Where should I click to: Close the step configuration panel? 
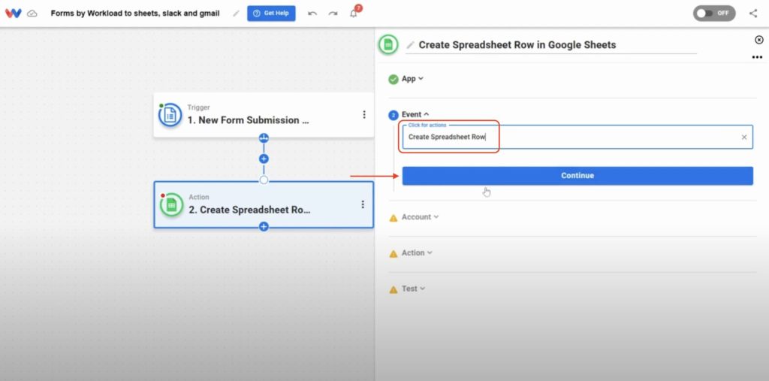(x=758, y=40)
